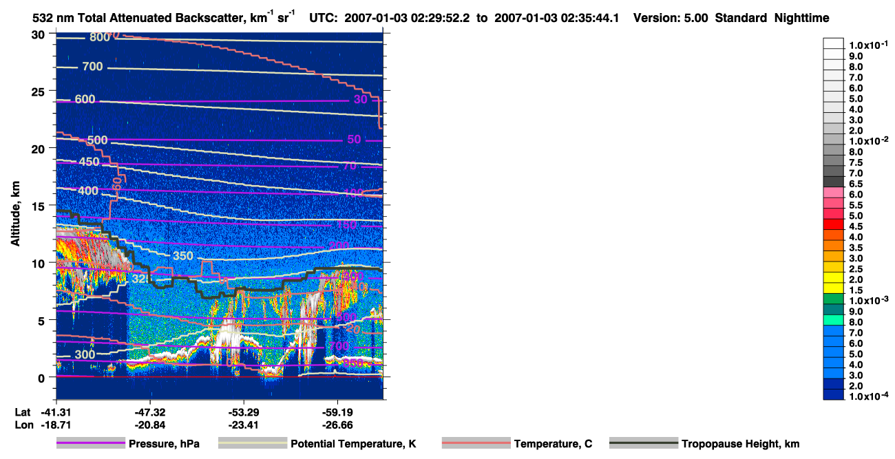Click the longitude value -26.66
This screenshot has width=895, height=459.
pos(337,425)
